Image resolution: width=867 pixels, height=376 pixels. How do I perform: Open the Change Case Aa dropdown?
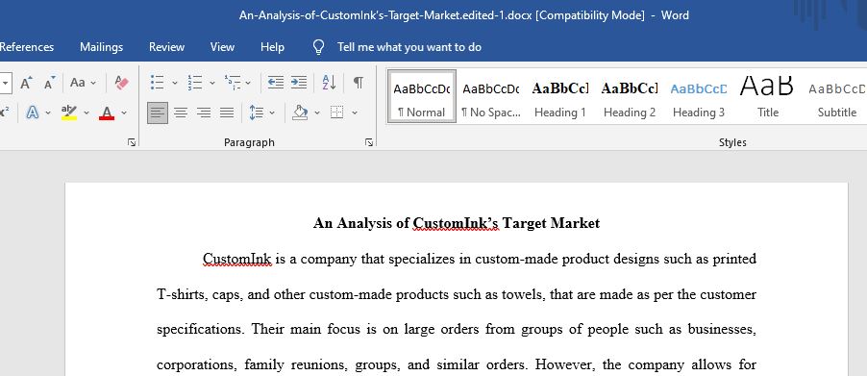(x=83, y=83)
